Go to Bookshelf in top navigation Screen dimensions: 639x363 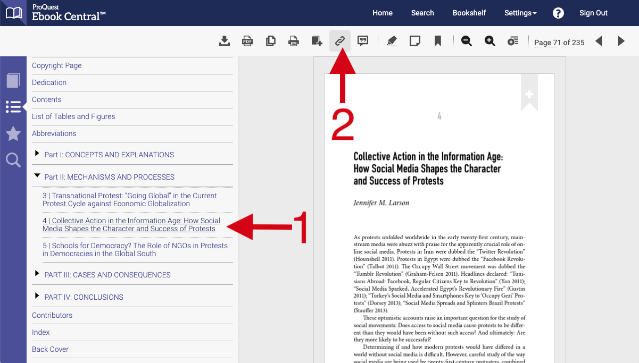469,13
